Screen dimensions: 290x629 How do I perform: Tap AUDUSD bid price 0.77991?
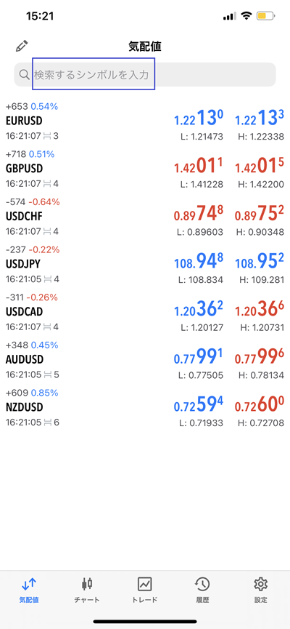click(199, 356)
